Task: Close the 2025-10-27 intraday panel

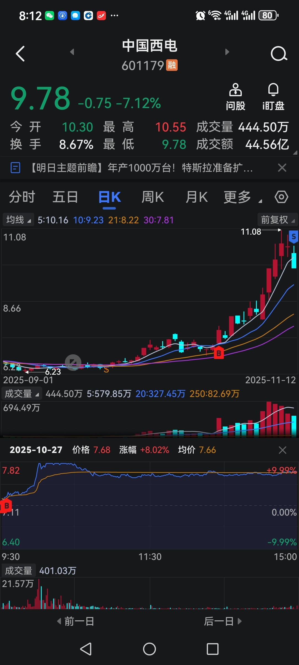Action: pos(282,450)
